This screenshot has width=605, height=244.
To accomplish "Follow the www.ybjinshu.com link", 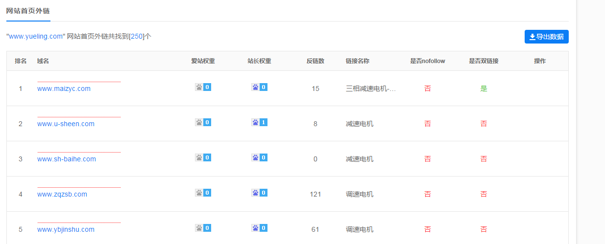I will pos(66,229).
